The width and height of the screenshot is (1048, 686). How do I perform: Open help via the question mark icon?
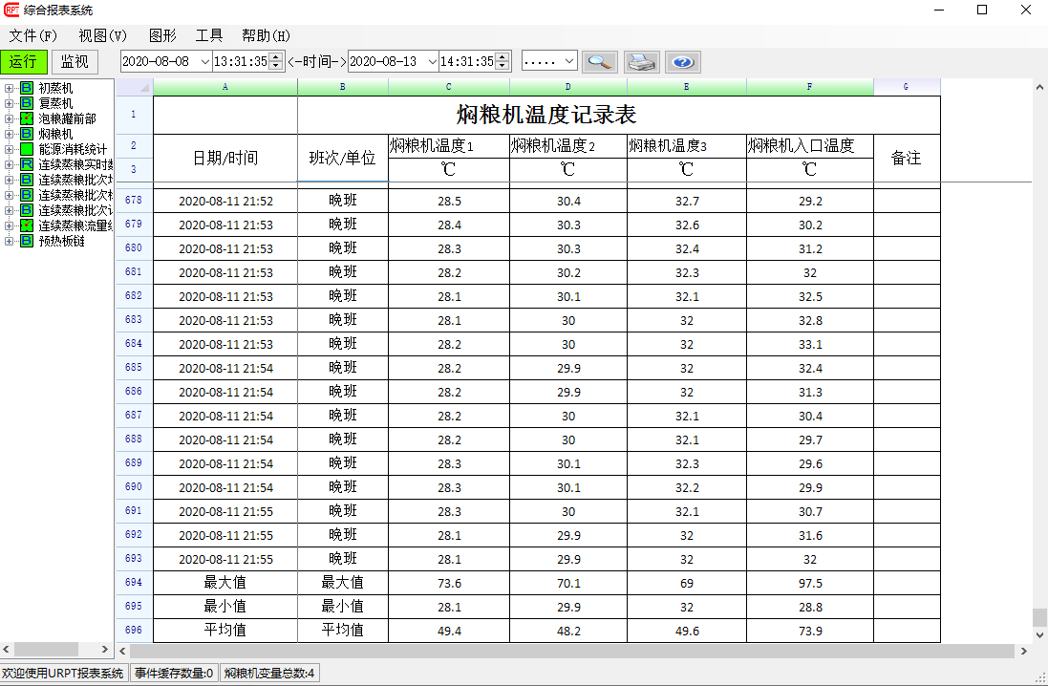click(682, 62)
